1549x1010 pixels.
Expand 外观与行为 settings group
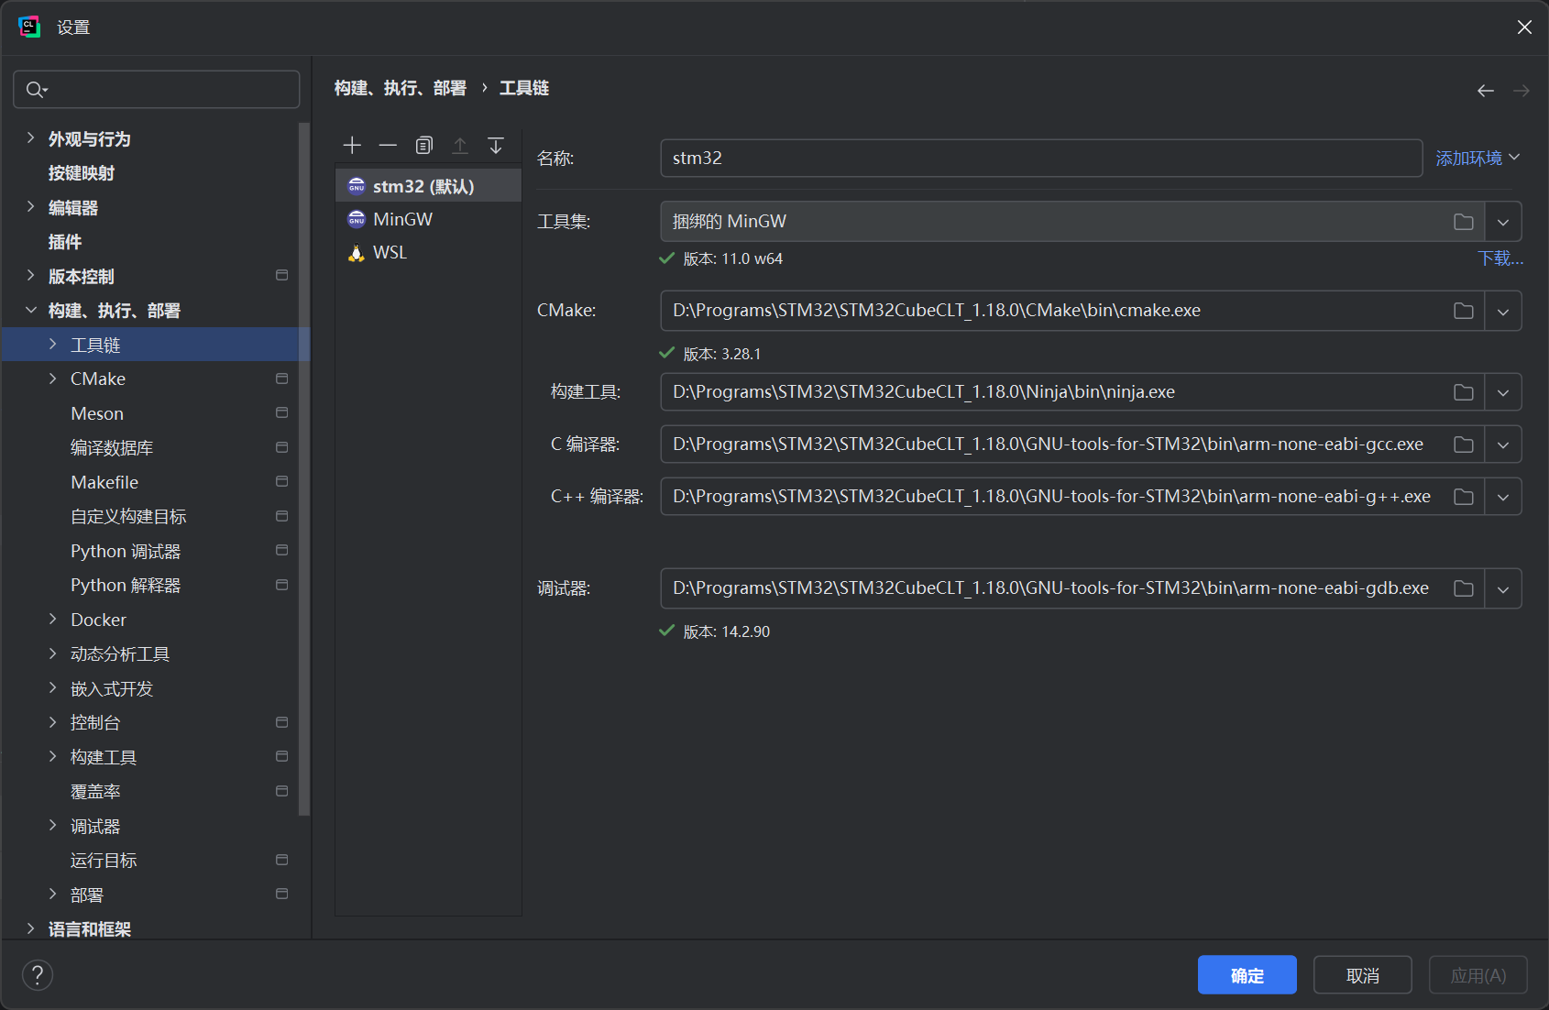(x=30, y=138)
